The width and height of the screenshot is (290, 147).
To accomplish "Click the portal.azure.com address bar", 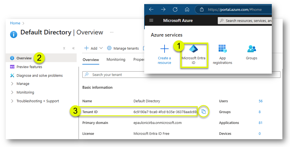I will pos(234,9).
